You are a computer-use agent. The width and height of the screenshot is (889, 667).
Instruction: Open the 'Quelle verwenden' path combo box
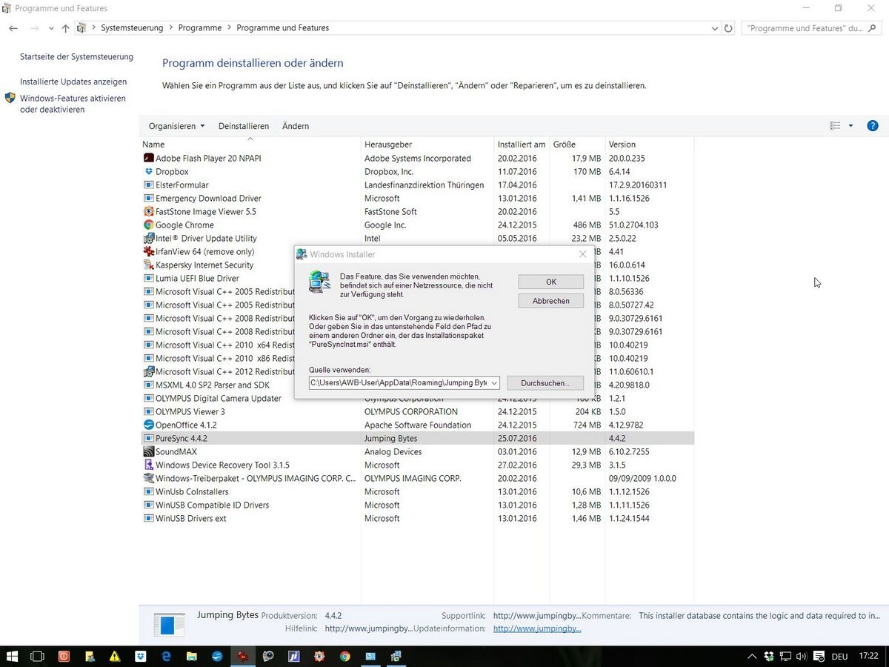[494, 383]
